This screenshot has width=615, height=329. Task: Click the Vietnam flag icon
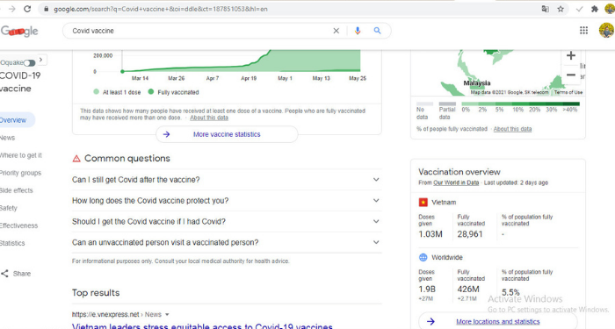point(423,202)
